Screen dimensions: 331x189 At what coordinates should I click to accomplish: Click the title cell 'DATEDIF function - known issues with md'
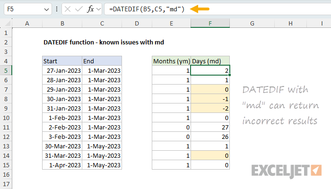pyautogui.click(x=104, y=42)
